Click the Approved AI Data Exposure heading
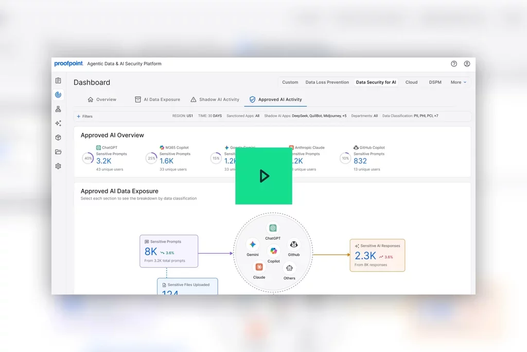 pyautogui.click(x=119, y=191)
